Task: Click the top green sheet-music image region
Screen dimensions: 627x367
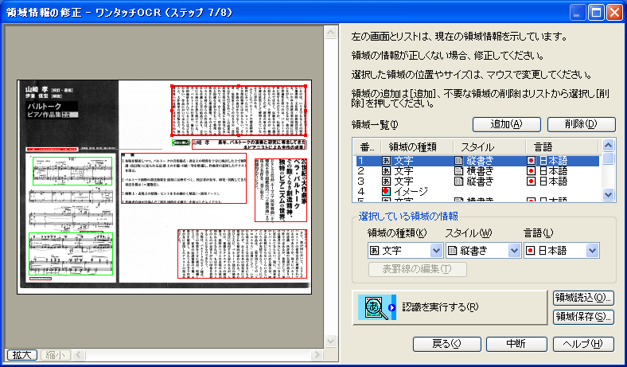Action: 72,171
